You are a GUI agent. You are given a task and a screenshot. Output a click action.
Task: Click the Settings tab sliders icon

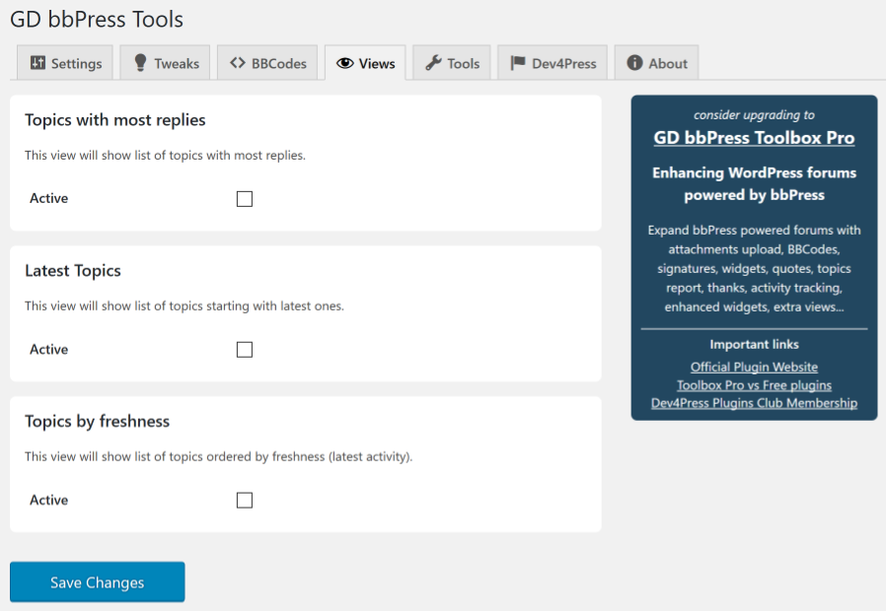point(37,63)
